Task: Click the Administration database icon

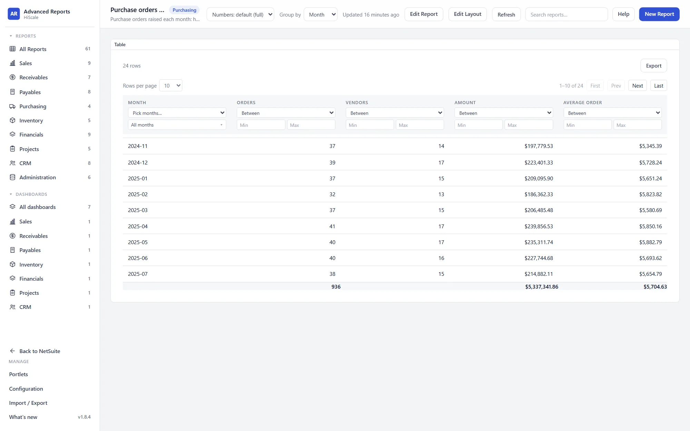Action: (x=12, y=177)
